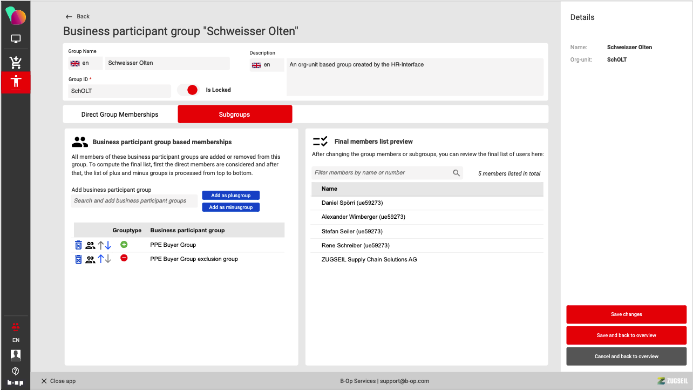Change the EN language in sidebar
This screenshot has height=390, width=693.
16,340
